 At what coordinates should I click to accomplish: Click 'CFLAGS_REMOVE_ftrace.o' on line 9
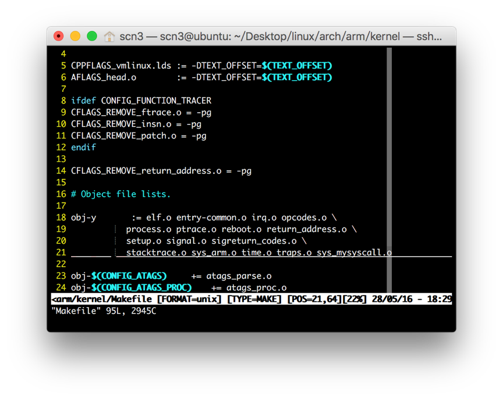click(126, 112)
